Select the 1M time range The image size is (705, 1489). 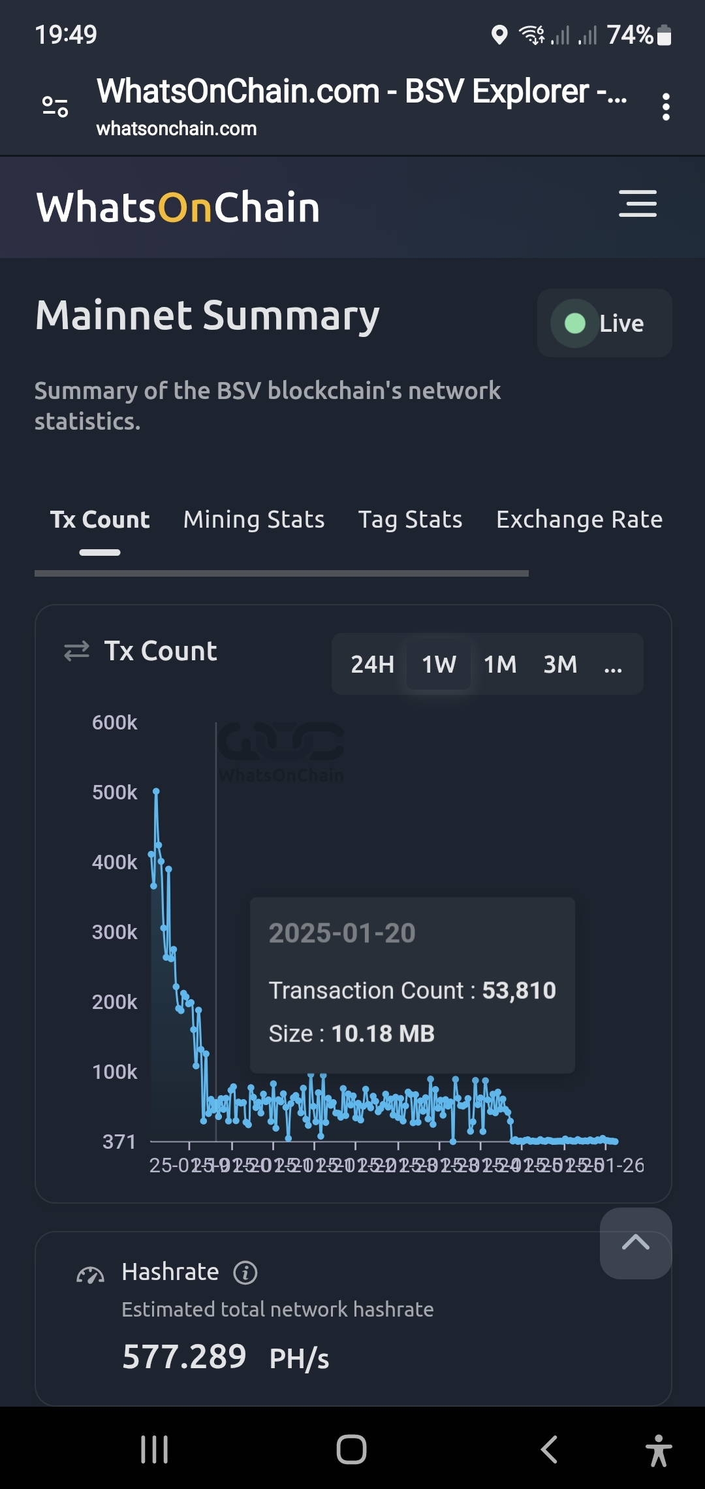(500, 664)
